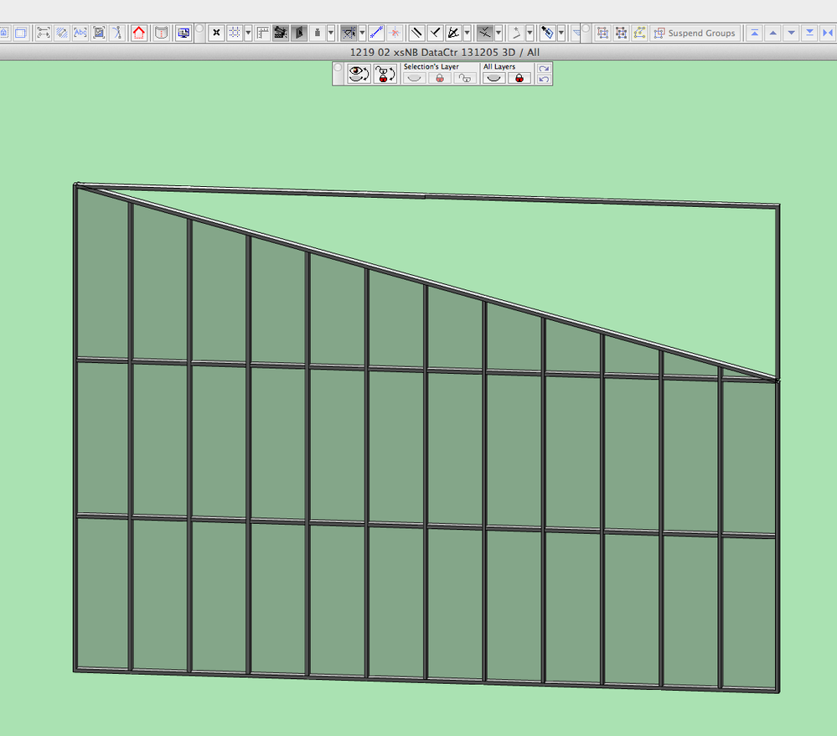Click the All Layers show control
This screenshot has height=736, width=837.
pyautogui.click(x=493, y=76)
